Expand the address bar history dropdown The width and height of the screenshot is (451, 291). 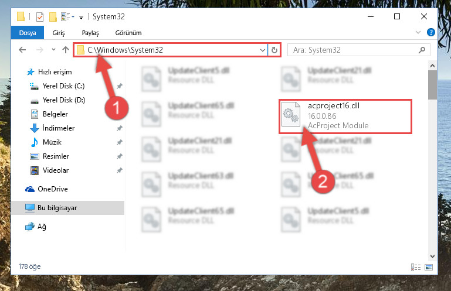pos(262,50)
